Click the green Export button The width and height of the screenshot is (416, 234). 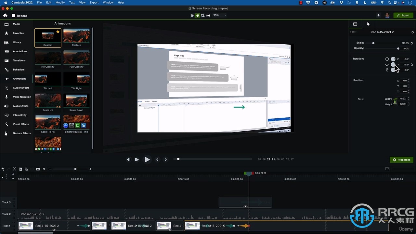403,15
